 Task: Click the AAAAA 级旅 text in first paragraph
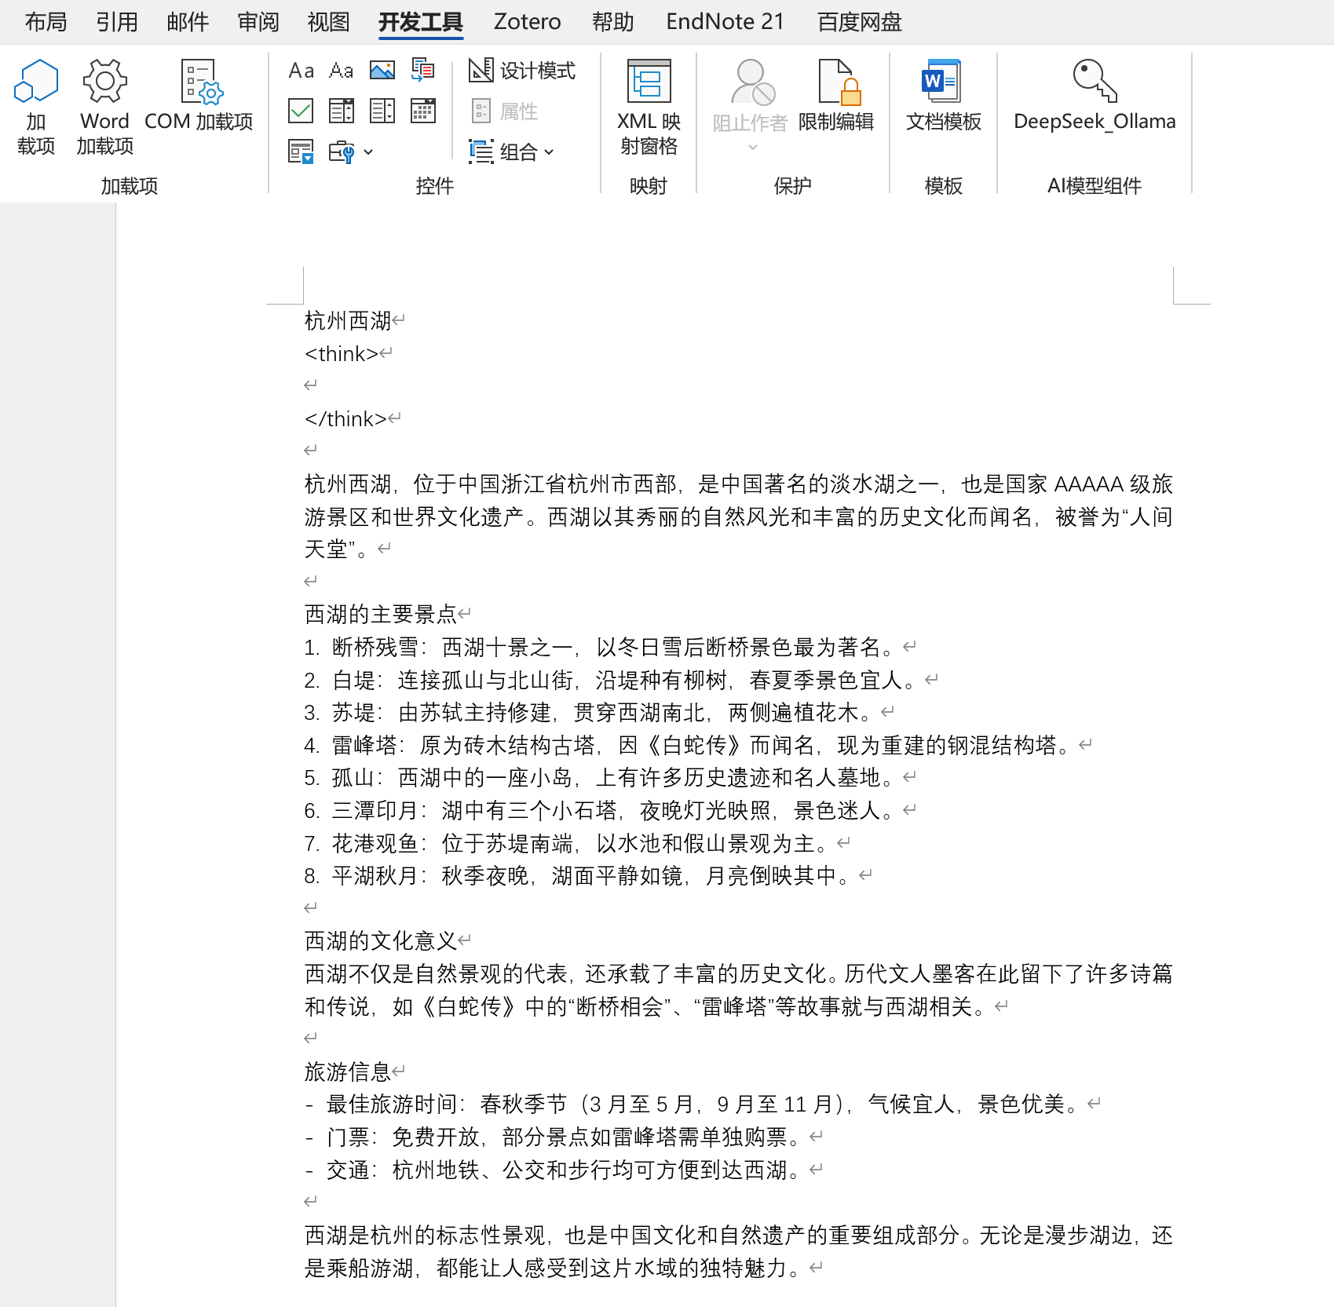coord(1113,484)
